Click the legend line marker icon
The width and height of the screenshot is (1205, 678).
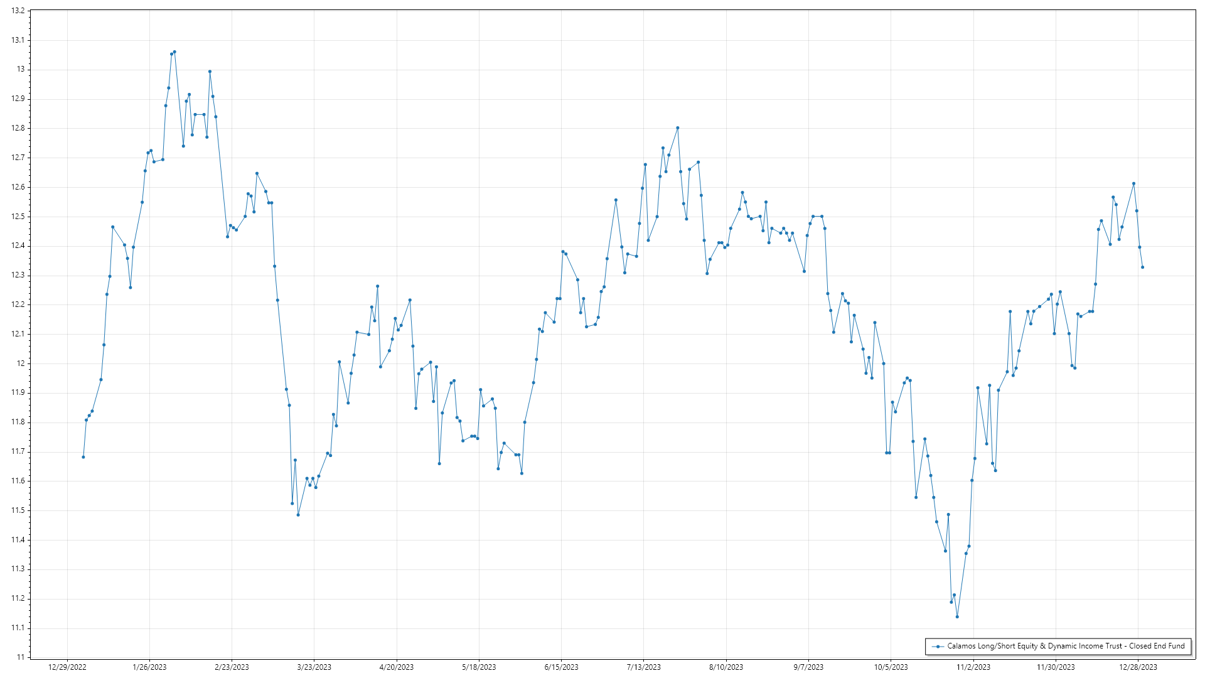[938, 646]
